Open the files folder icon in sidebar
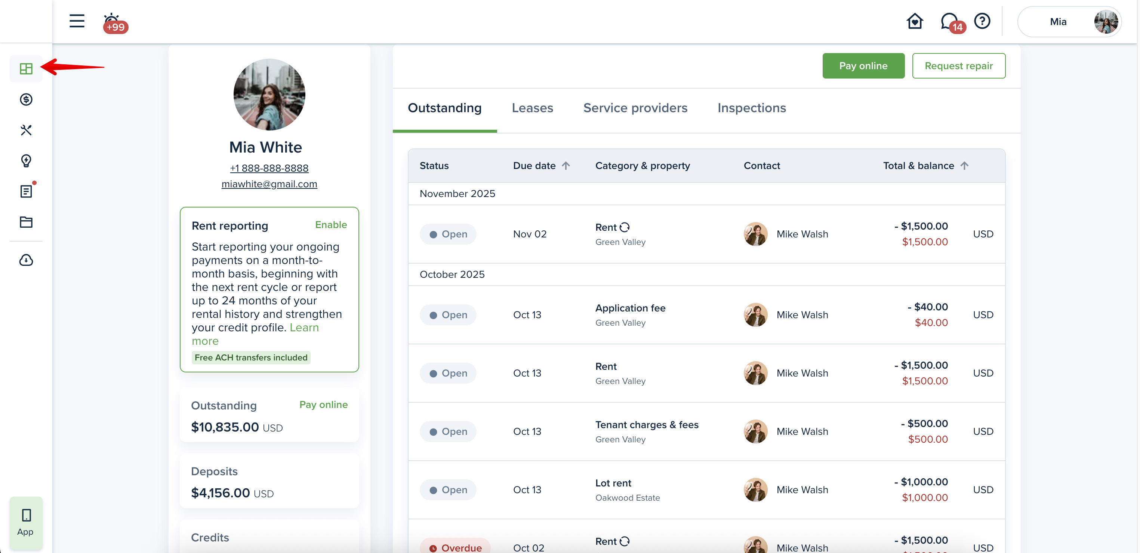The width and height of the screenshot is (1140, 553). 26,222
